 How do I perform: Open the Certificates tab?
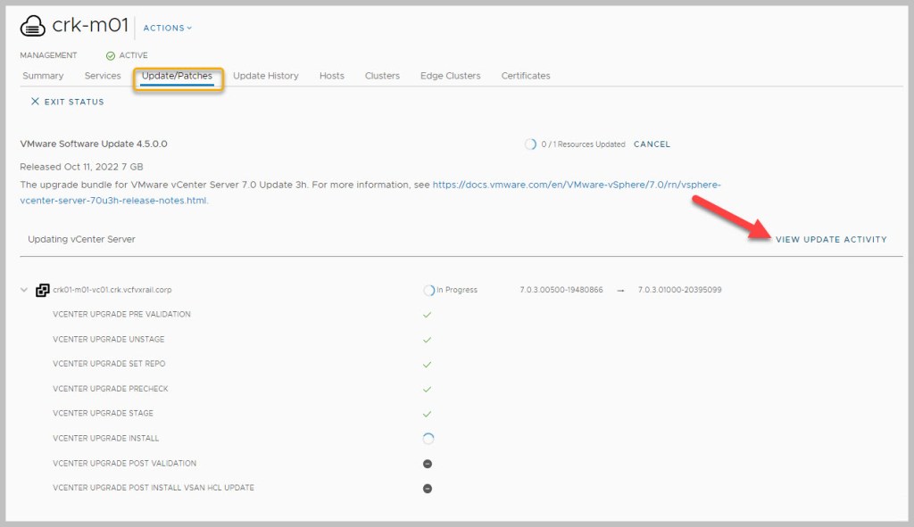point(526,76)
